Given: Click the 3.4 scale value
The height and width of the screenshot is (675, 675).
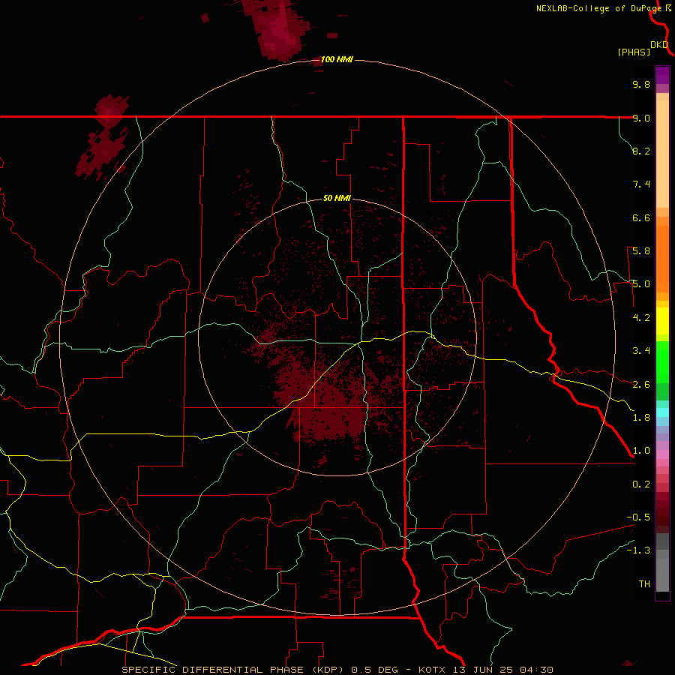Looking at the screenshot, I should point(641,351).
